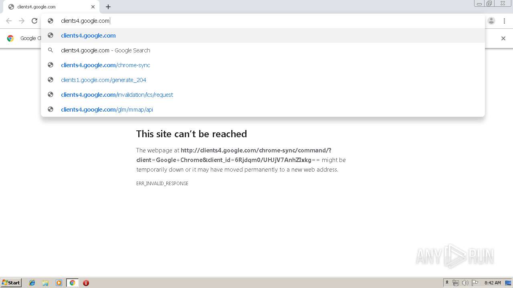513x288 pixels.
Task: Close the clients4.google.com tab
Action: click(x=93, y=7)
